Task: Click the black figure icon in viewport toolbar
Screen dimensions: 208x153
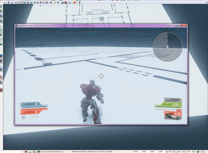Action: (x=62, y=3)
